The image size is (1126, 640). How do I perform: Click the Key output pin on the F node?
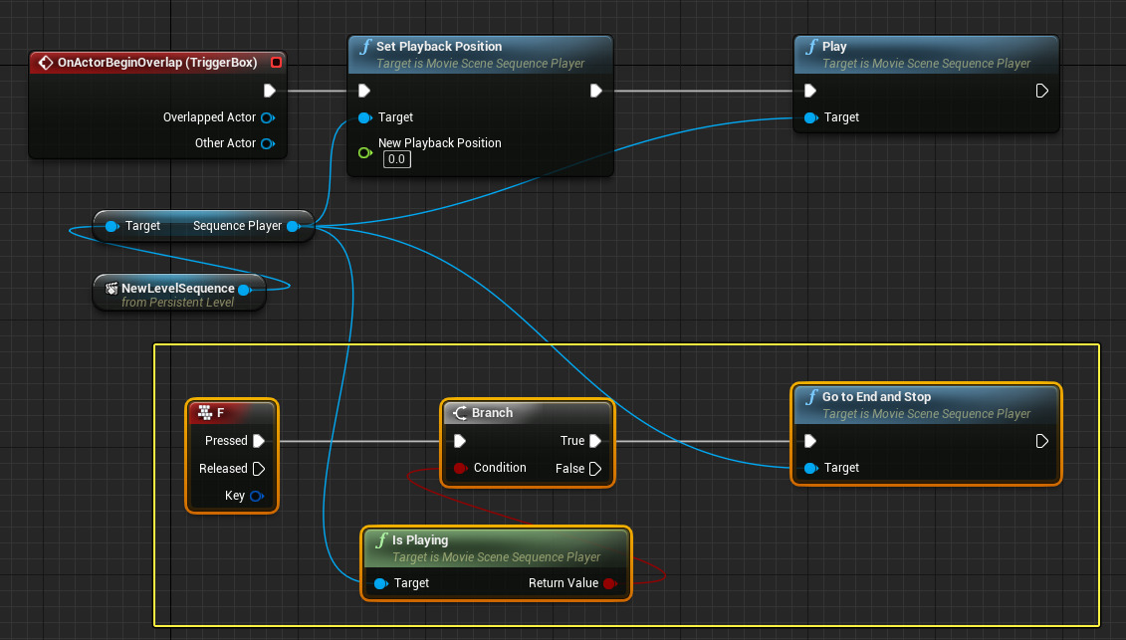[x=256, y=496]
